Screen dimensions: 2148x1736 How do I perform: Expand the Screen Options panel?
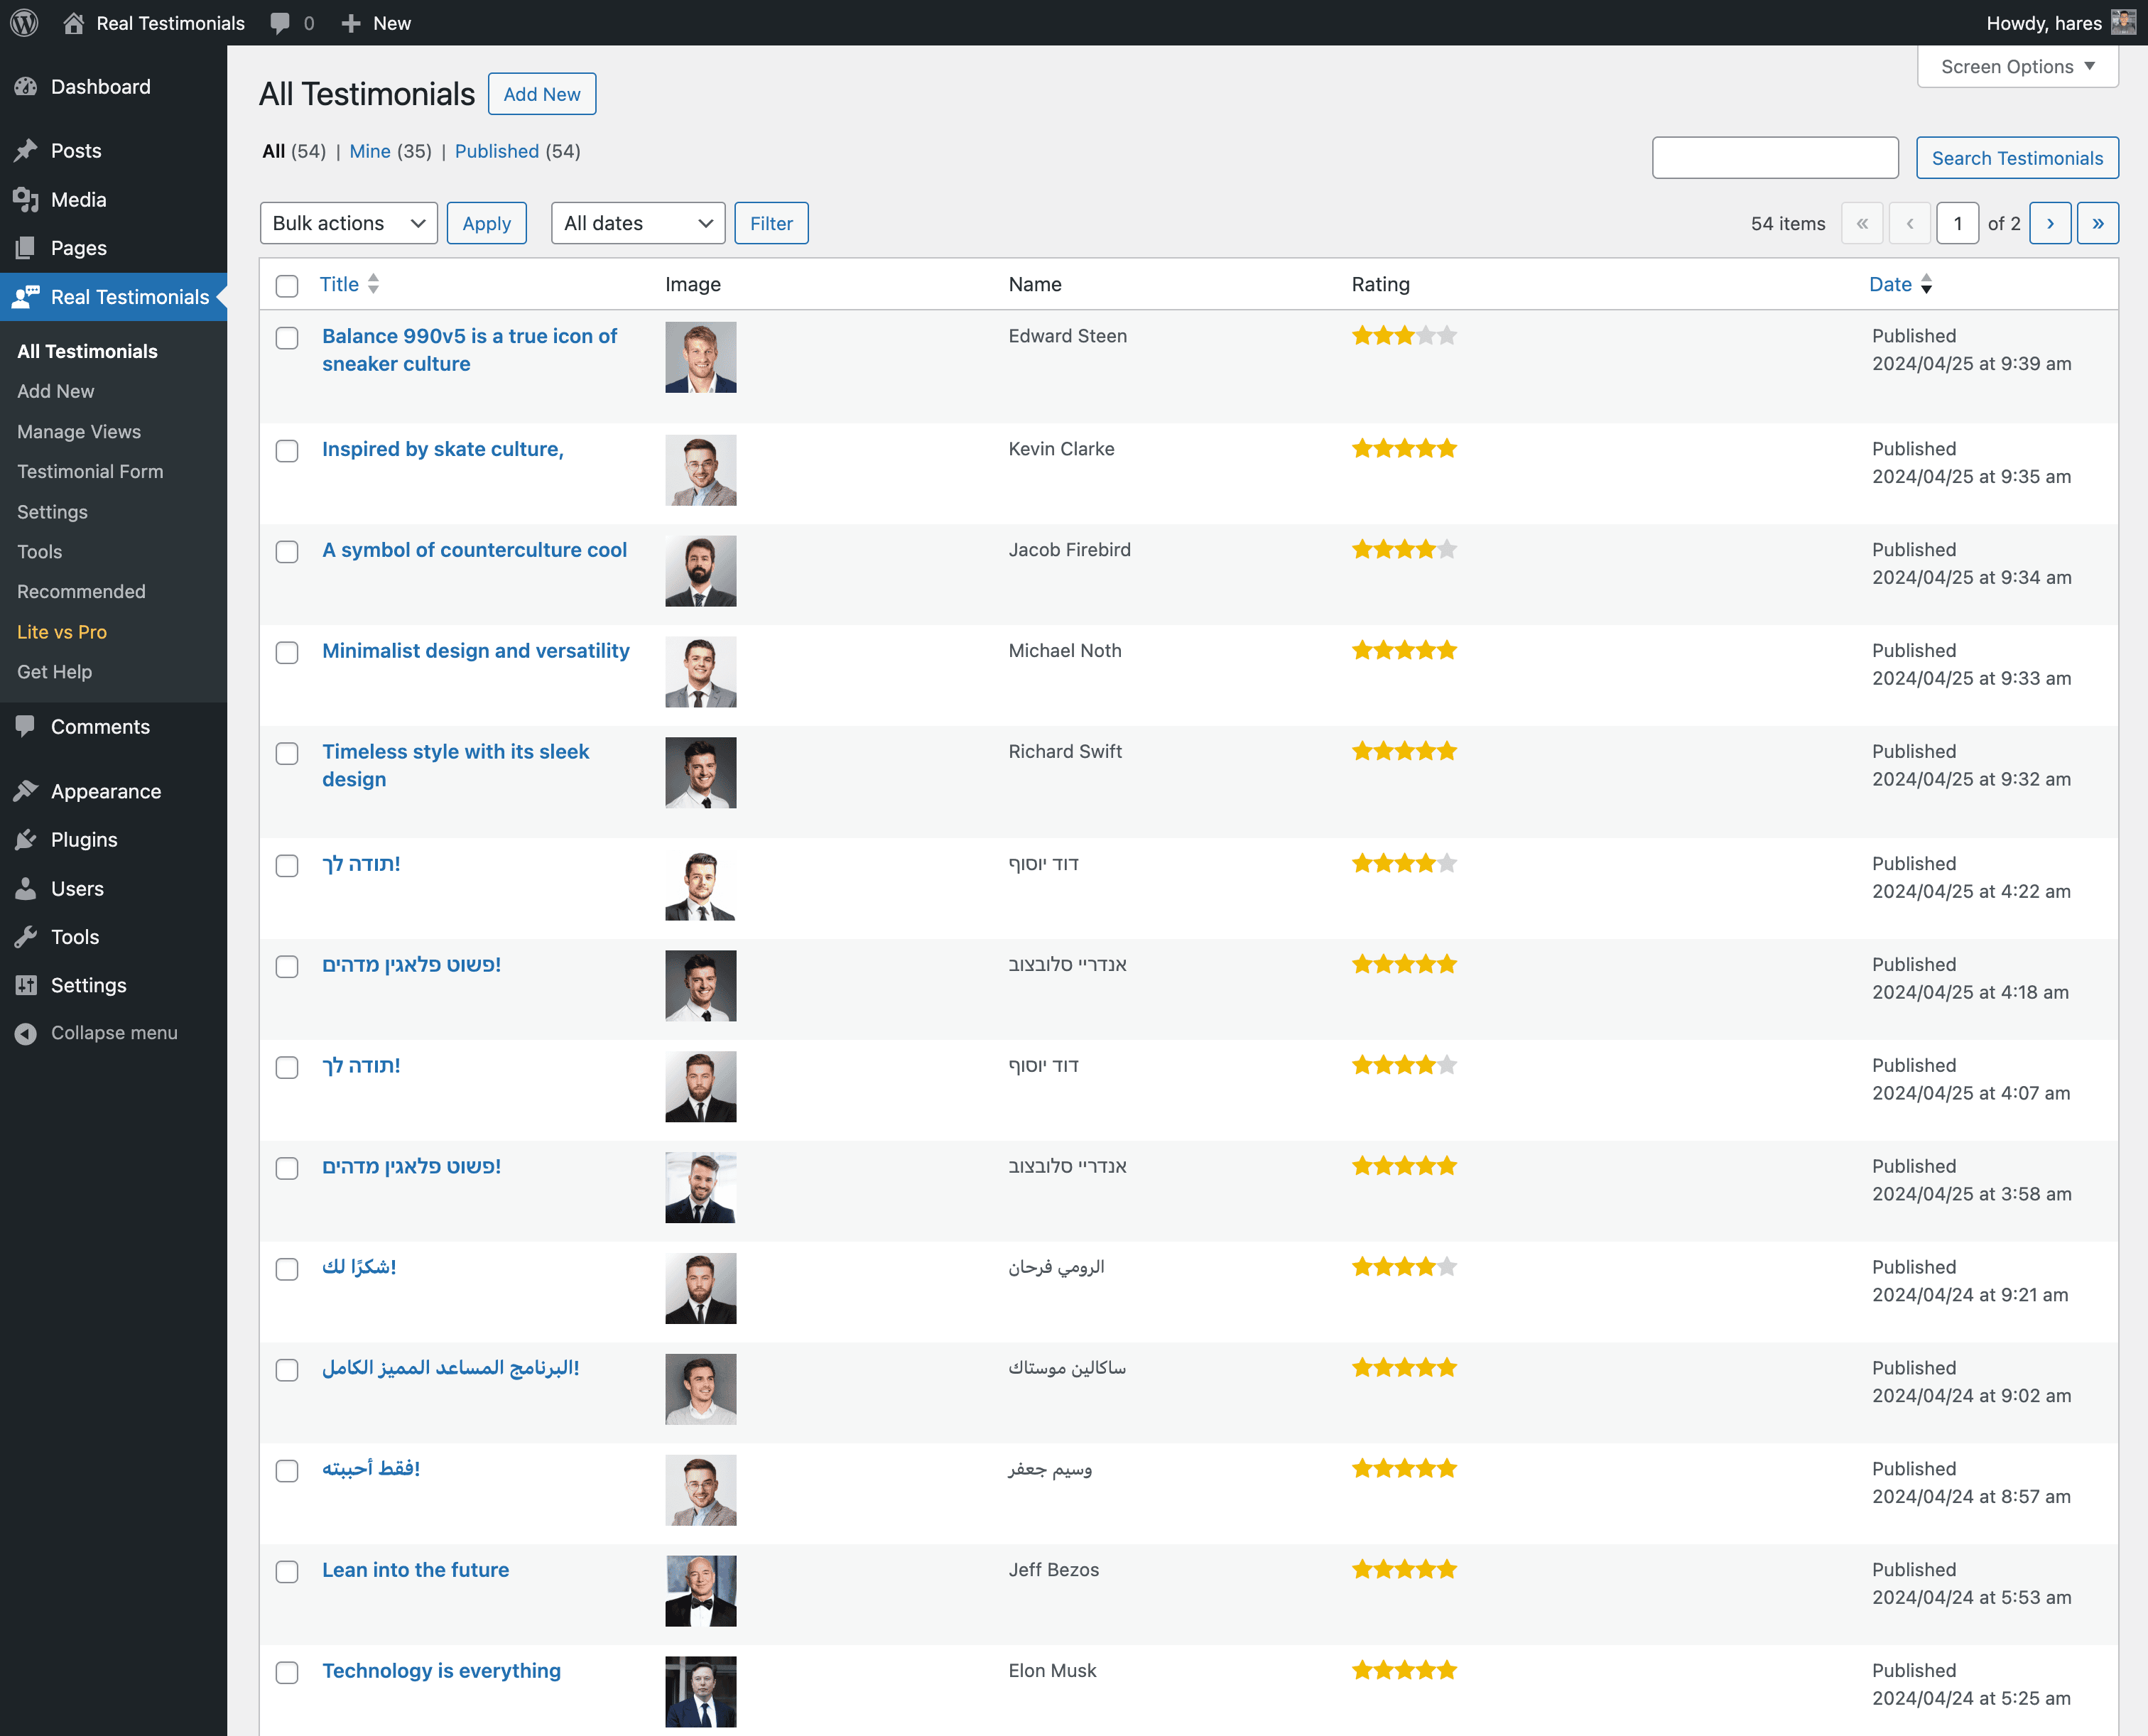(x=2017, y=67)
